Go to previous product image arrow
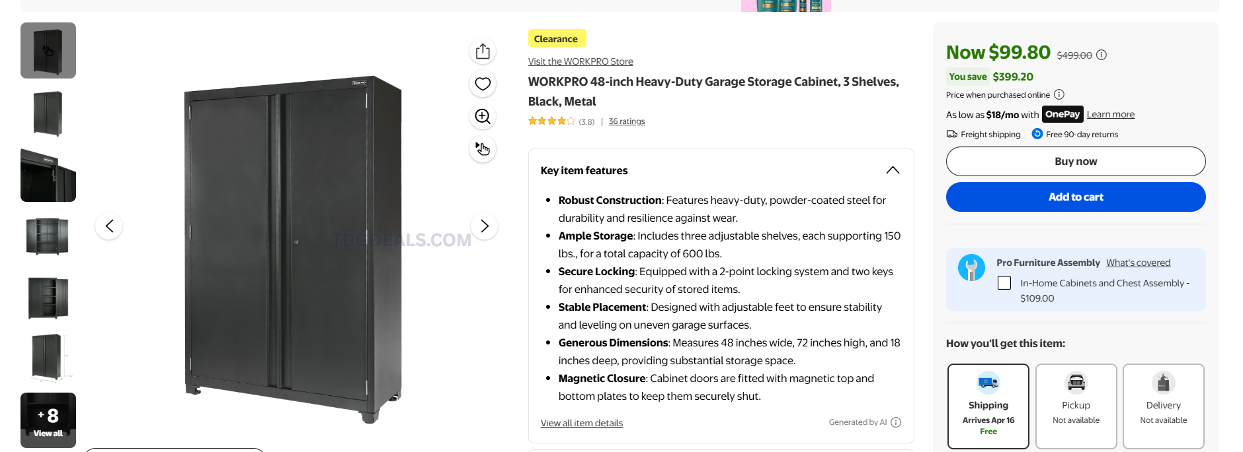 [109, 226]
